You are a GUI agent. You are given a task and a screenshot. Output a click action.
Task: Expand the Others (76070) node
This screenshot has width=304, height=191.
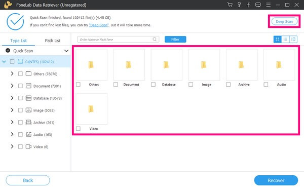(12, 73)
